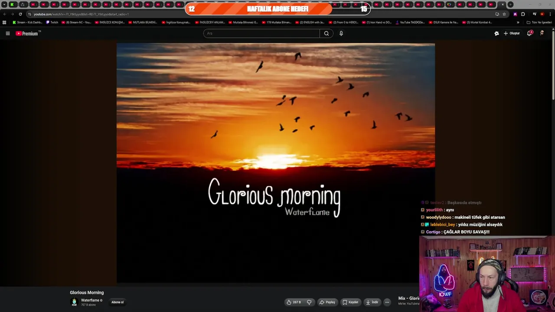Reload the page
The image size is (555, 312).
(20, 14)
